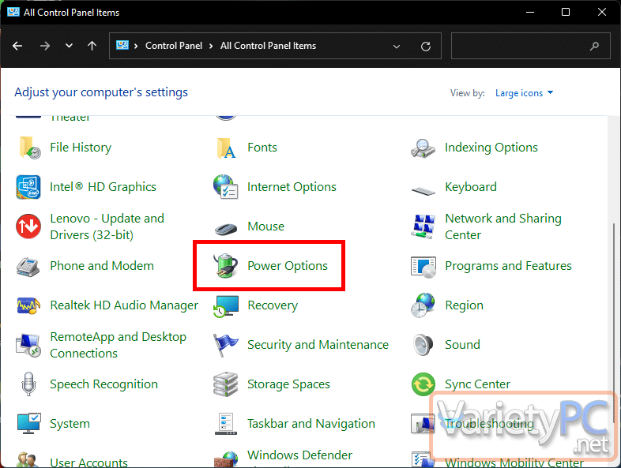Image resolution: width=621 pixels, height=468 pixels.
Task: Open the Internet Options link
Action: click(292, 187)
